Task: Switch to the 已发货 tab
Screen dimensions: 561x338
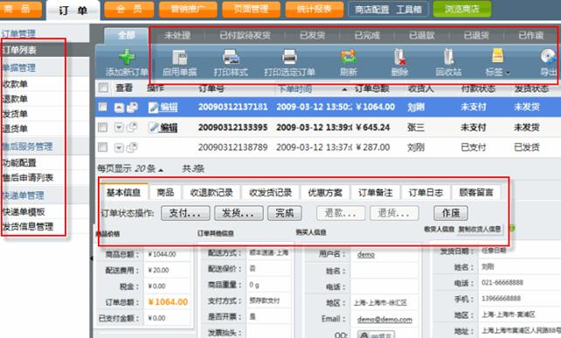Action: (x=312, y=36)
